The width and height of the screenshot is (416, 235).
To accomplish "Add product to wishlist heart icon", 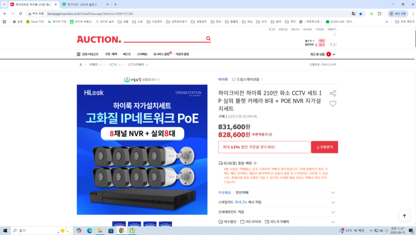I will pos(333,104).
